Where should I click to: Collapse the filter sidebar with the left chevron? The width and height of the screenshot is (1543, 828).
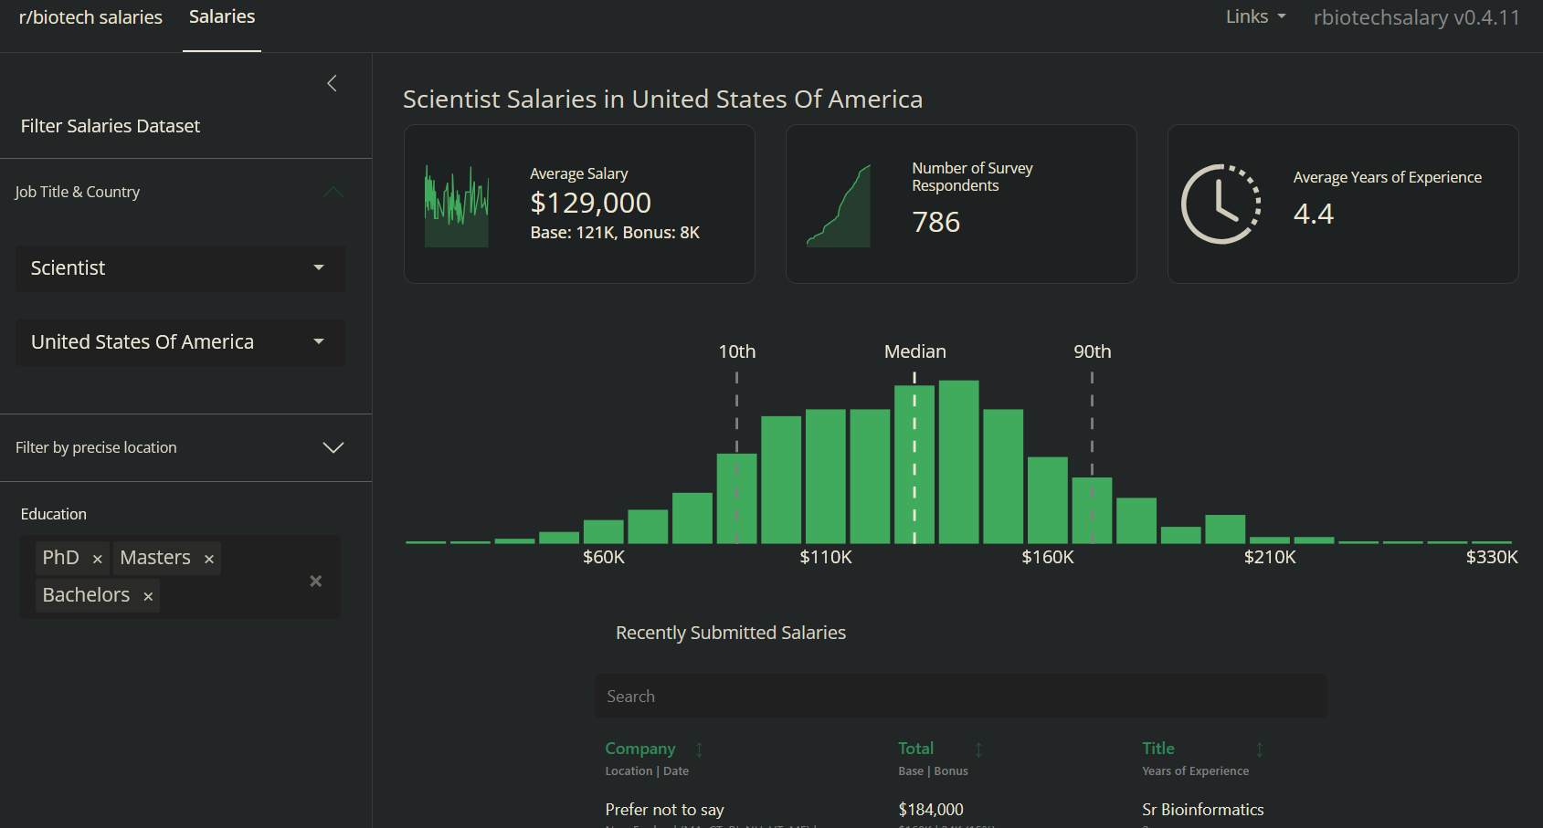point(333,84)
